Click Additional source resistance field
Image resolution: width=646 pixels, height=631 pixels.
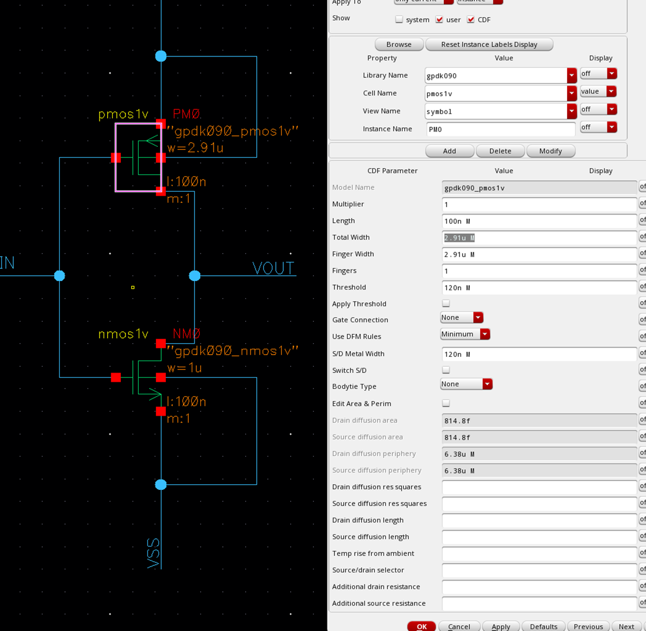pos(539,603)
